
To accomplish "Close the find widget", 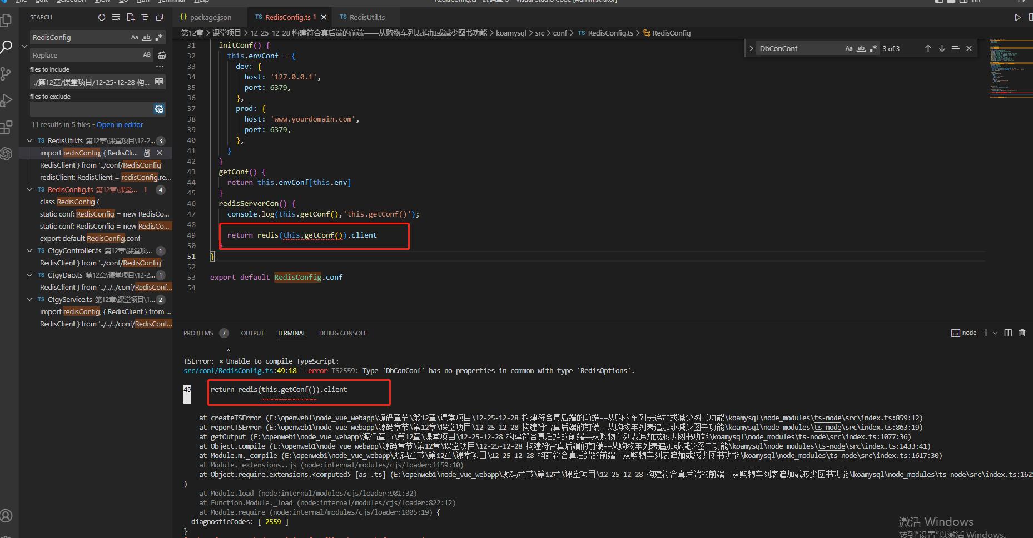I will (x=969, y=48).
